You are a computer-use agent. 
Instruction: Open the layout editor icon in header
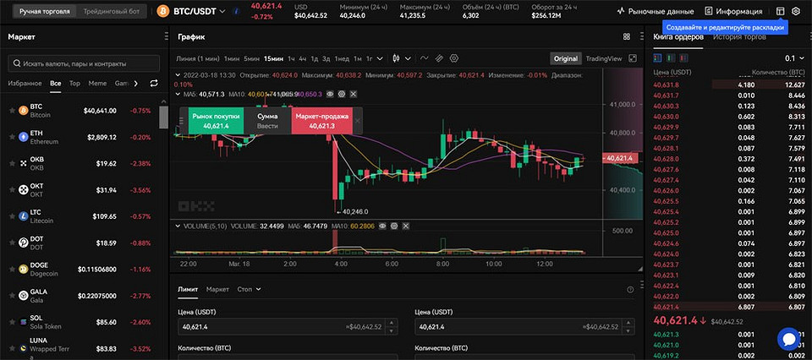780,12
